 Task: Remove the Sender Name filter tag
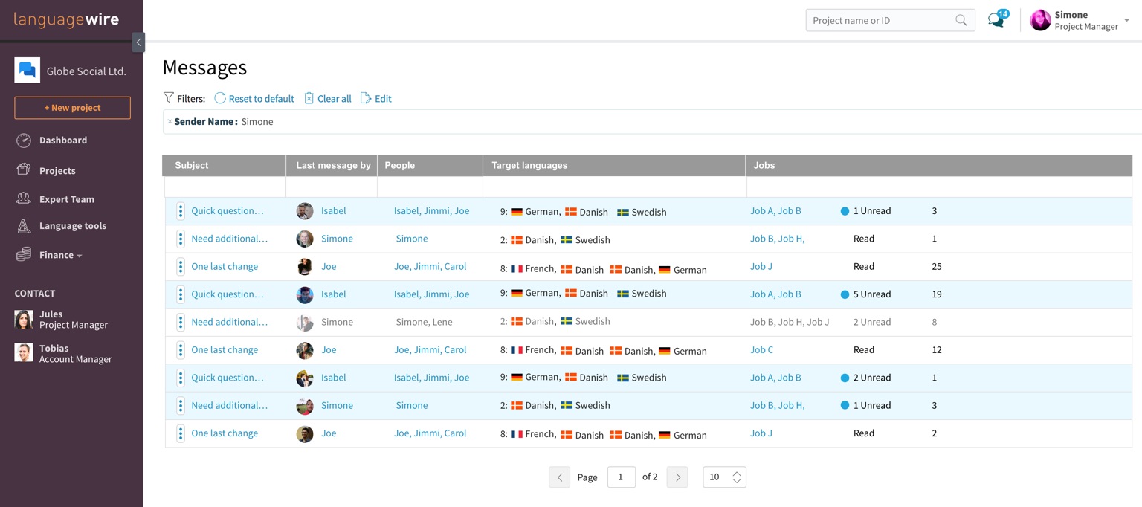170,122
